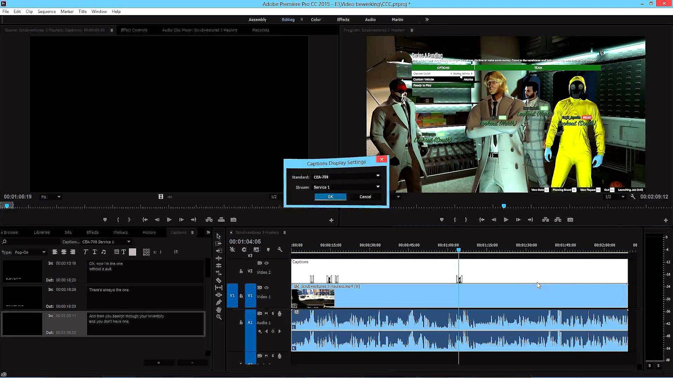This screenshot has width=673, height=378.
Task: Select the Zoom tool magnifier
Action: [219, 317]
